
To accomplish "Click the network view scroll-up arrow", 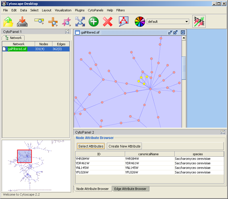I will (x=184, y=38).
